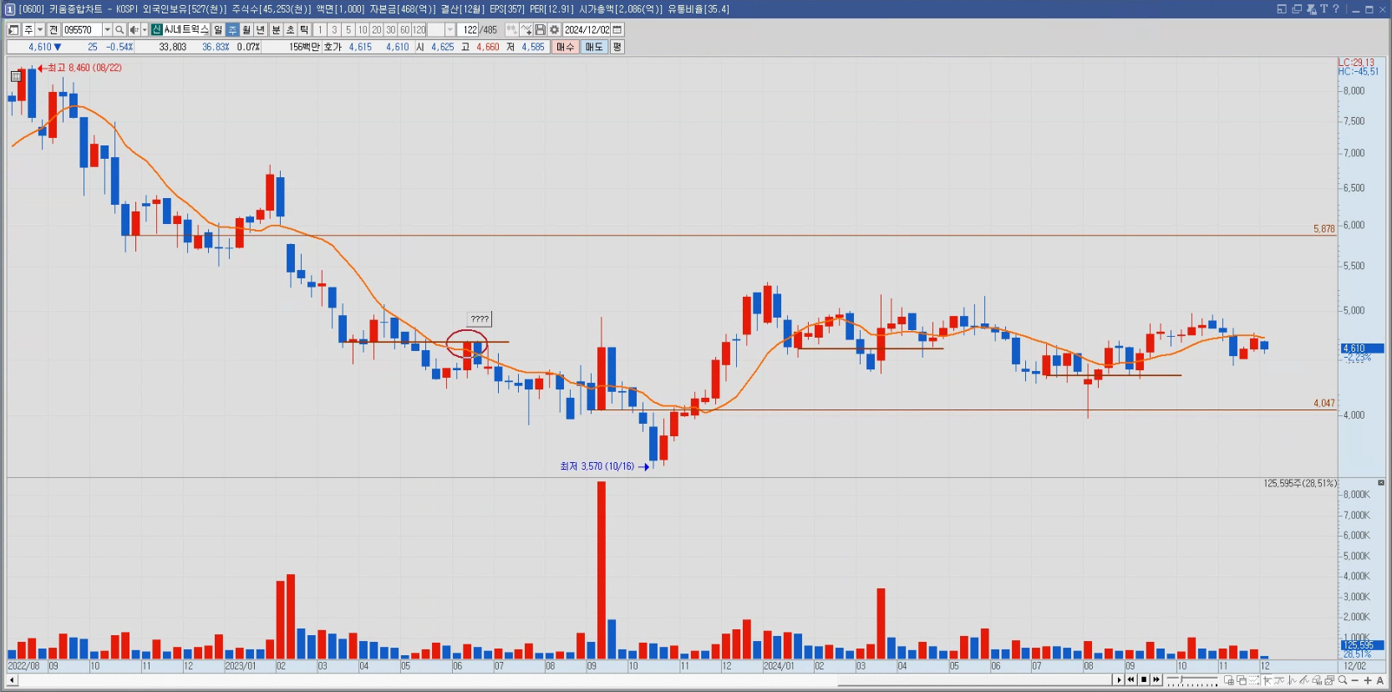Click the 5,878 horizontal line label
The height and width of the screenshot is (692, 1392).
(x=1323, y=229)
